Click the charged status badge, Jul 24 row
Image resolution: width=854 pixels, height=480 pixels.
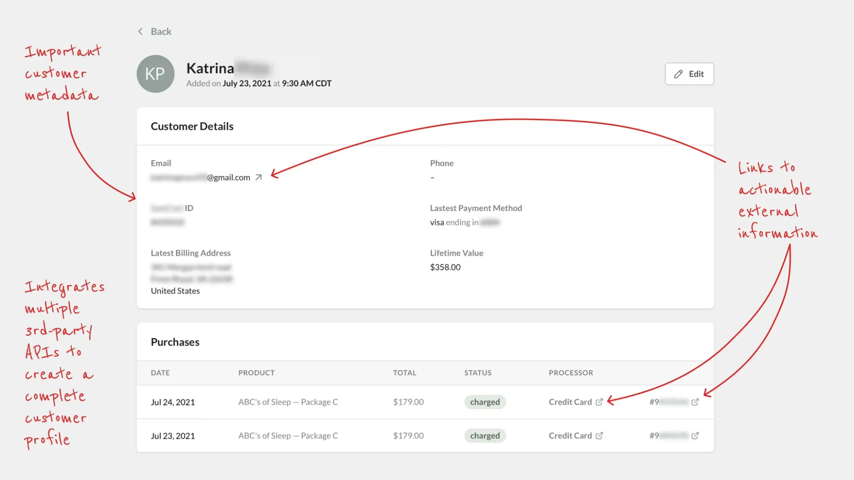(x=485, y=402)
